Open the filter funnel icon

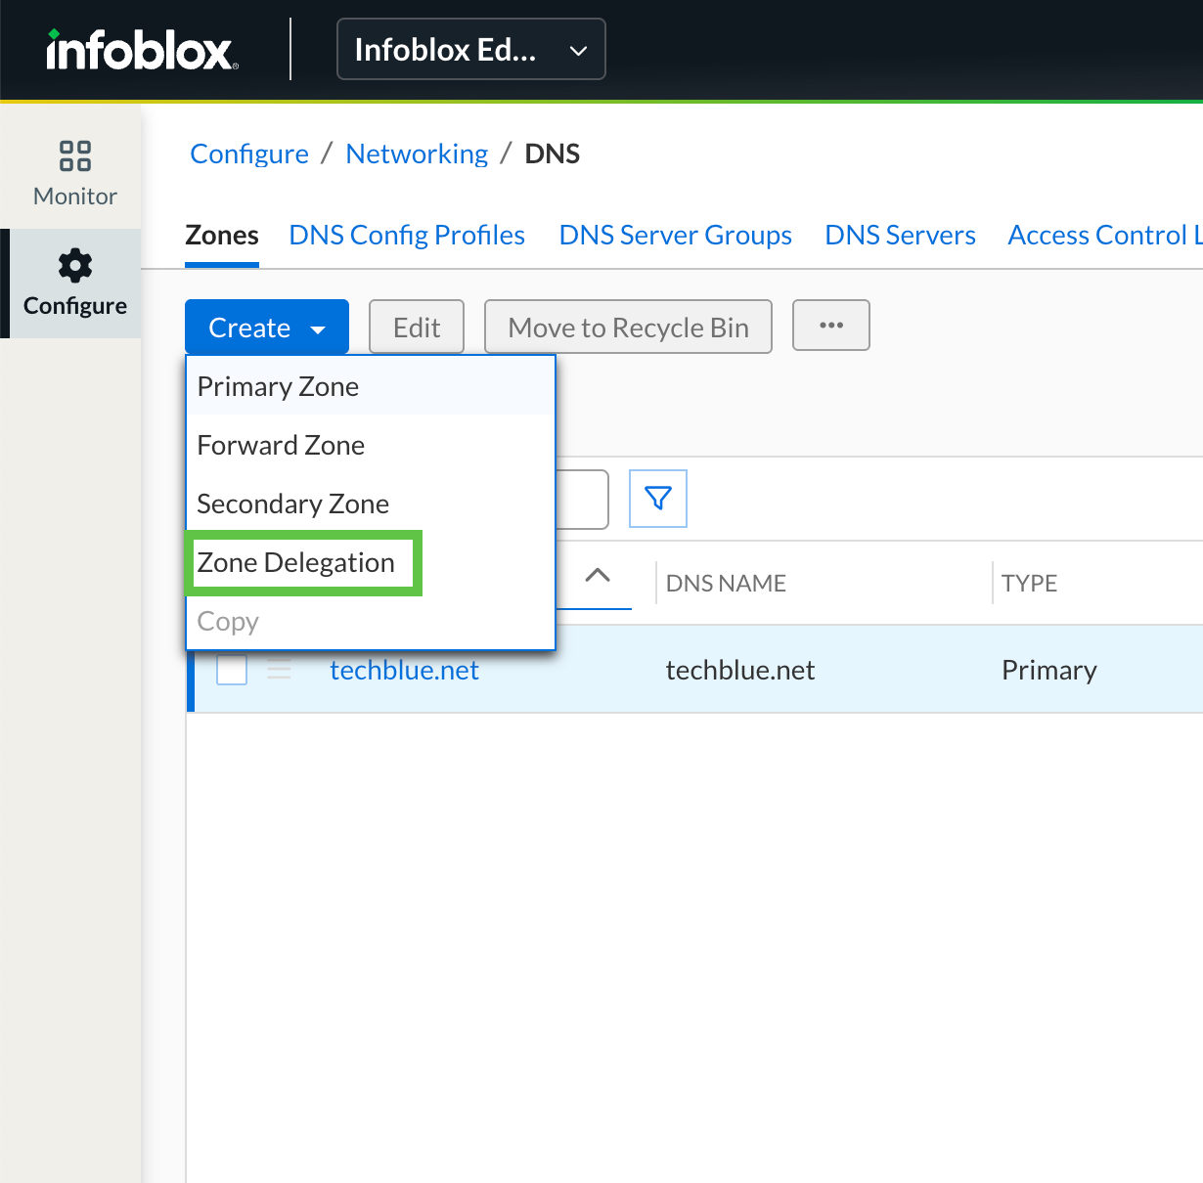click(x=658, y=499)
